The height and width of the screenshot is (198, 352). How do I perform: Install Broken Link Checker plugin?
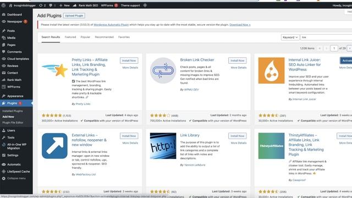(x=237, y=61)
